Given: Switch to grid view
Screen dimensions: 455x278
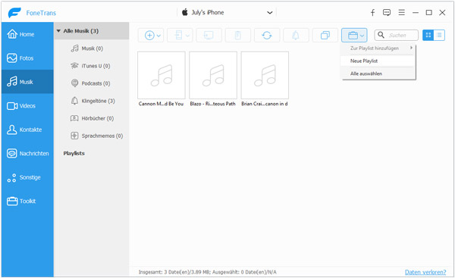Looking at the screenshot, I should [x=428, y=35].
